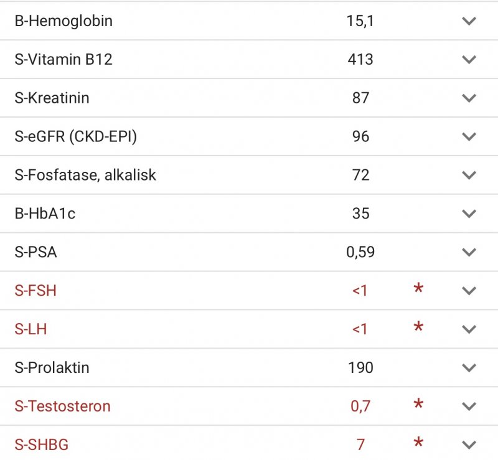The image size is (498, 460).
Task: Expand the S-FSH result chevron
Action: pos(469,291)
